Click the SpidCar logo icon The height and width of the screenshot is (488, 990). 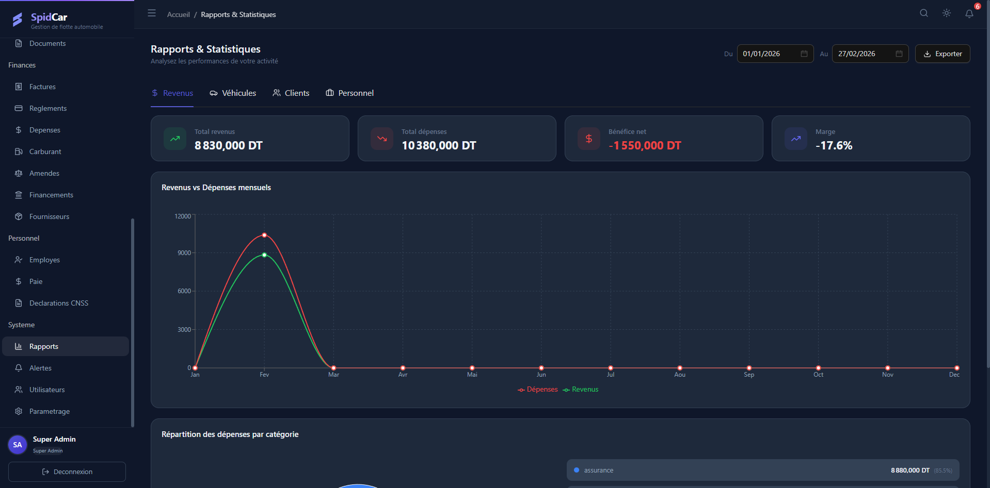[18, 20]
